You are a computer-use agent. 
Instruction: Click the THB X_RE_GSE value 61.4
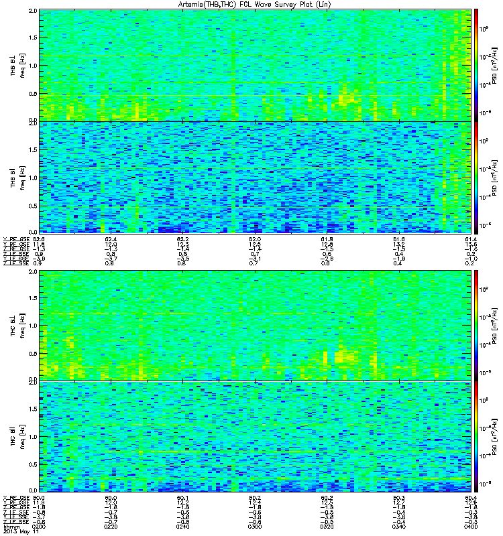click(x=471, y=239)
